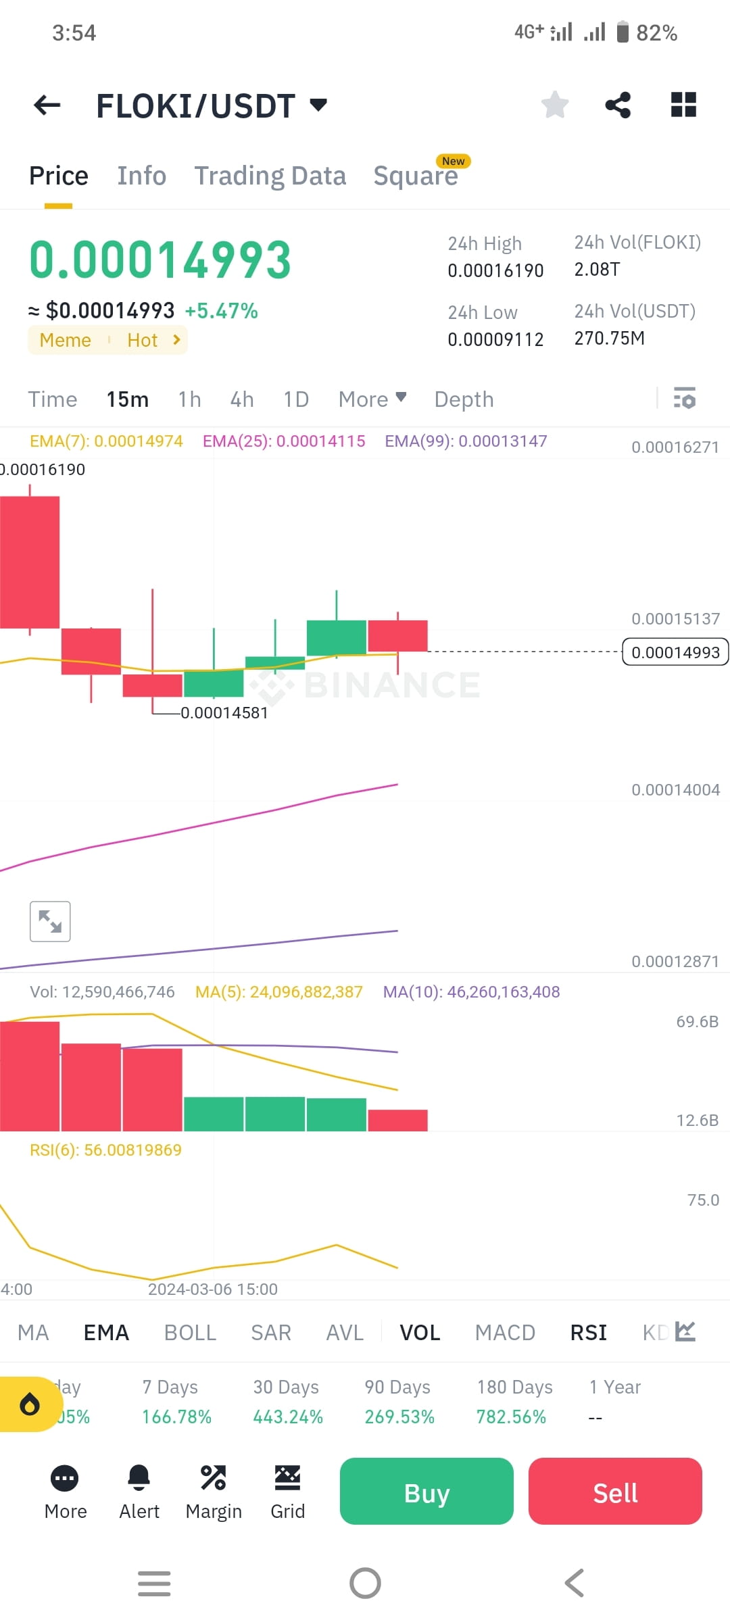Expand the Hot tag chevron
Viewport: 730px width, 1622px height.
coord(176,340)
